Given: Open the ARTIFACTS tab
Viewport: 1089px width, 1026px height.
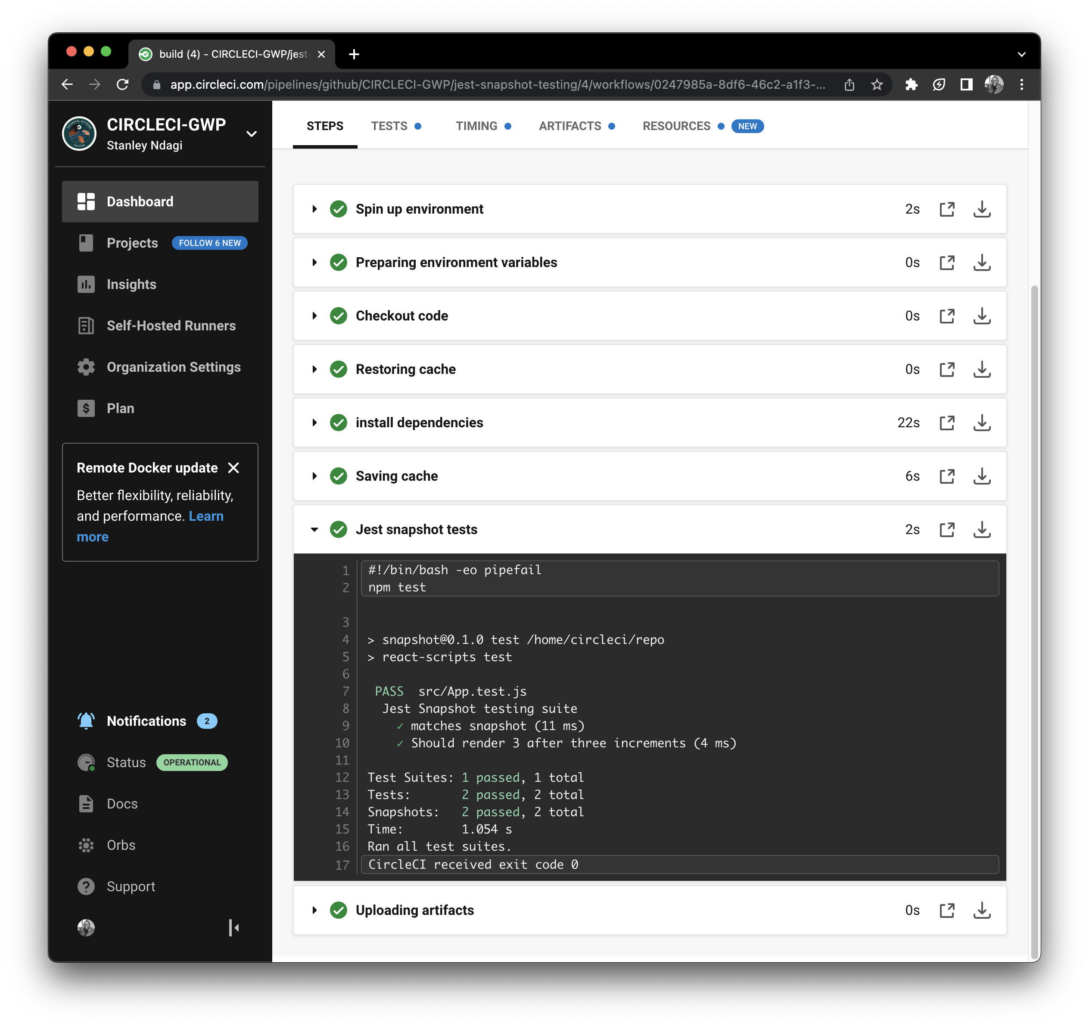Looking at the screenshot, I should 569,125.
